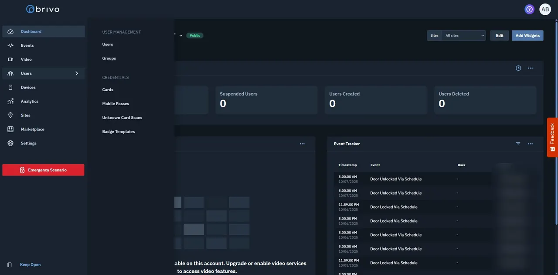
Task: Click the Add Widgets button
Action: point(527,35)
